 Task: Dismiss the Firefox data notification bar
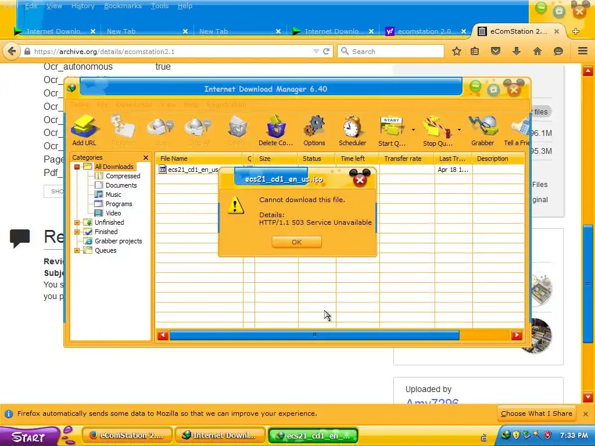tap(586, 414)
